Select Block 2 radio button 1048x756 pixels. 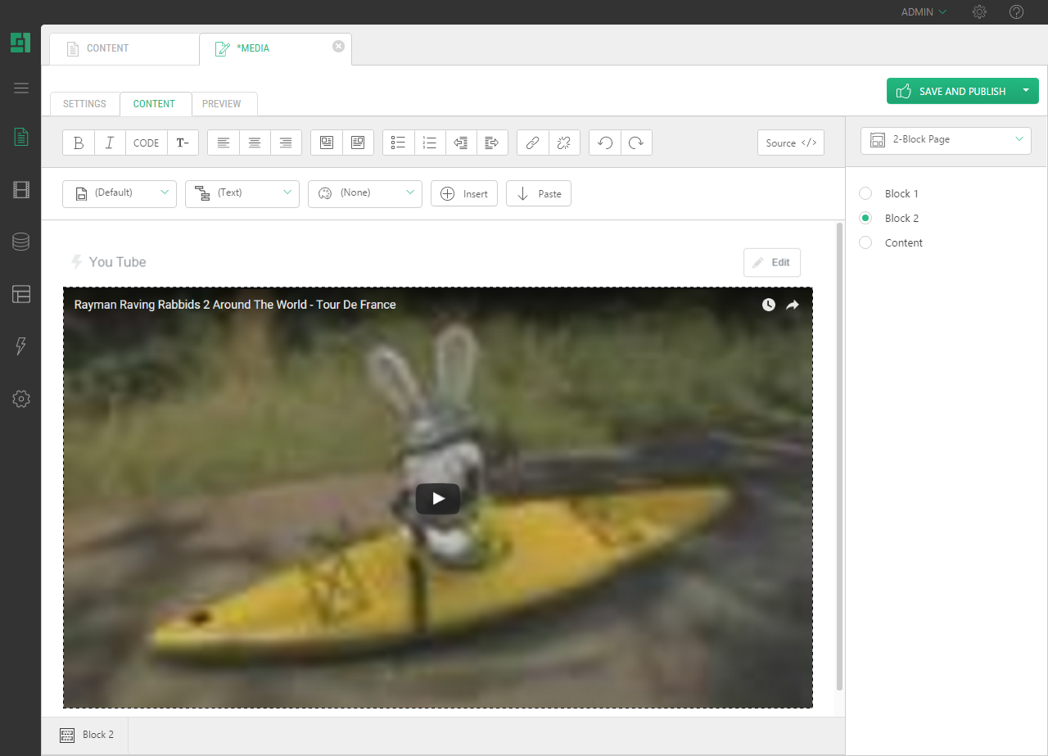tap(865, 218)
